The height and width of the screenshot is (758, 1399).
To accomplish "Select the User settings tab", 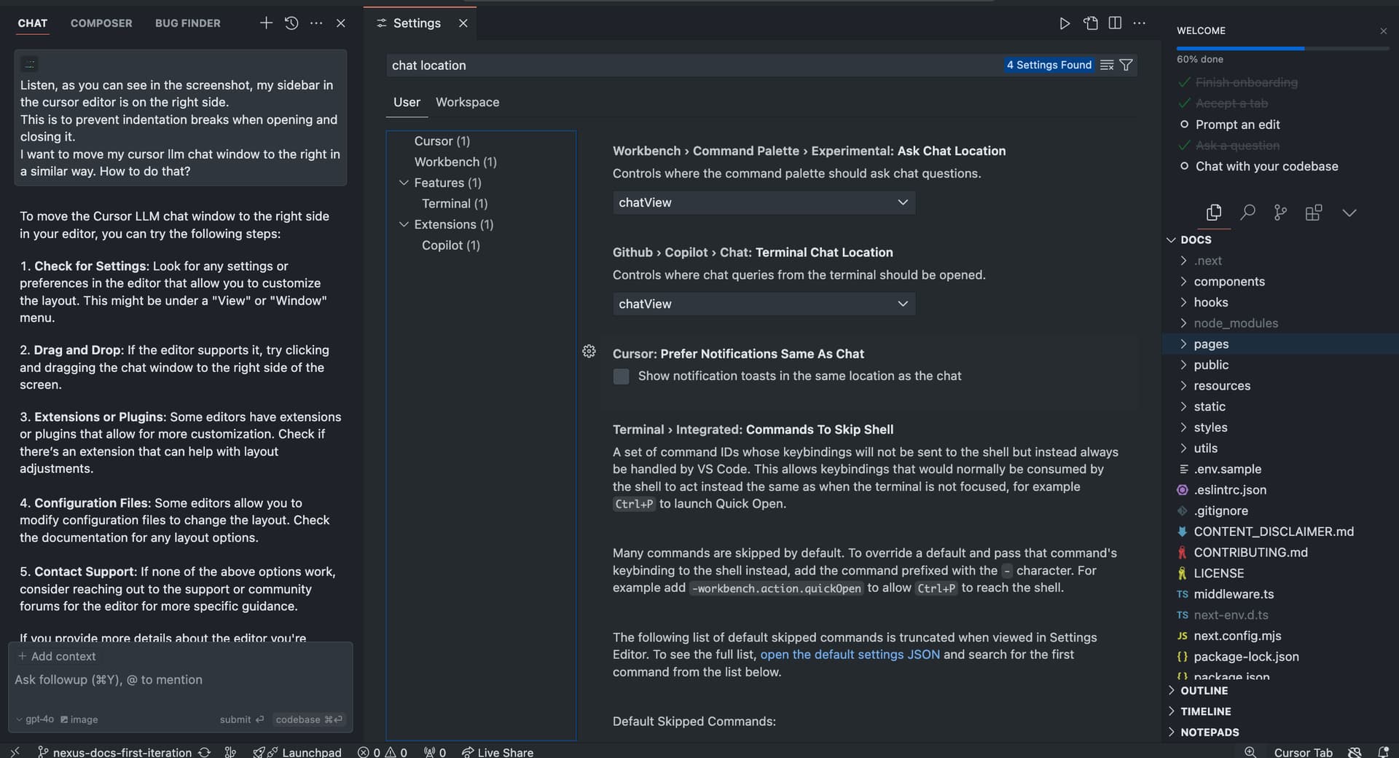I will pos(407,102).
